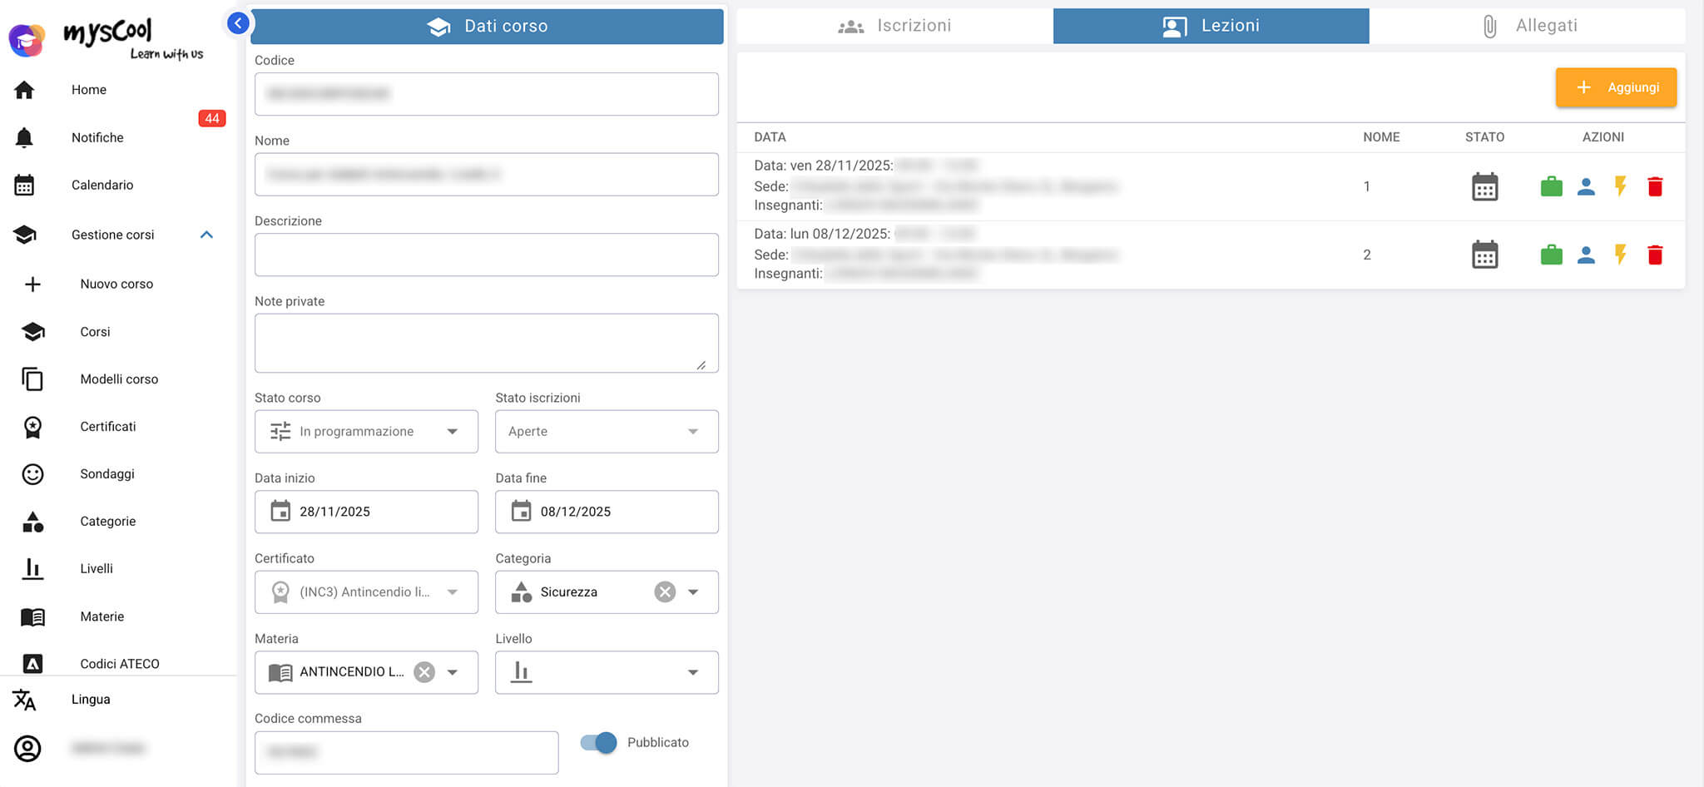Clear the ANTINCENDIO materia selection
The height and width of the screenshot is (787, 1704).
pyautogui.click(x=424, y=672)
